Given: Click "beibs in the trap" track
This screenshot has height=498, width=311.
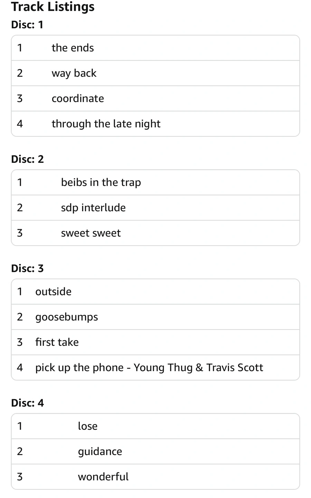Looking at the screenshot, I should point(101,182).
